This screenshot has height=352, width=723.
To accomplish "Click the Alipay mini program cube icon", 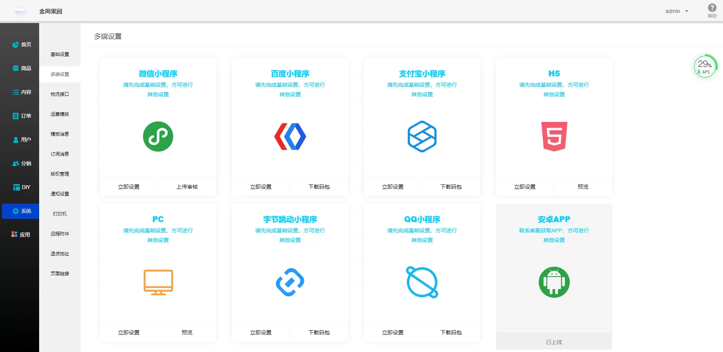I will pos(422,137).
